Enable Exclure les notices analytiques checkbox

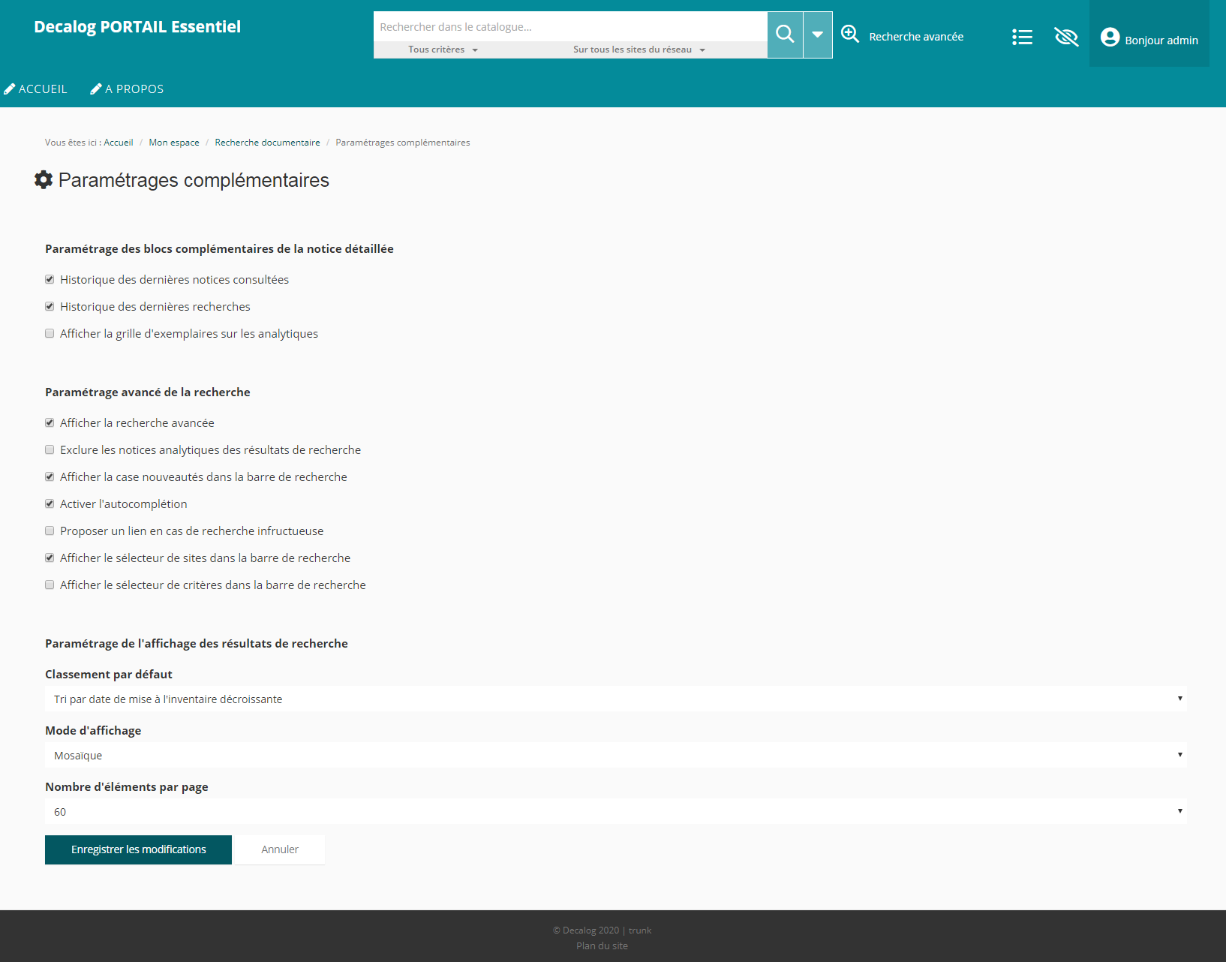[x=50, y=450]
